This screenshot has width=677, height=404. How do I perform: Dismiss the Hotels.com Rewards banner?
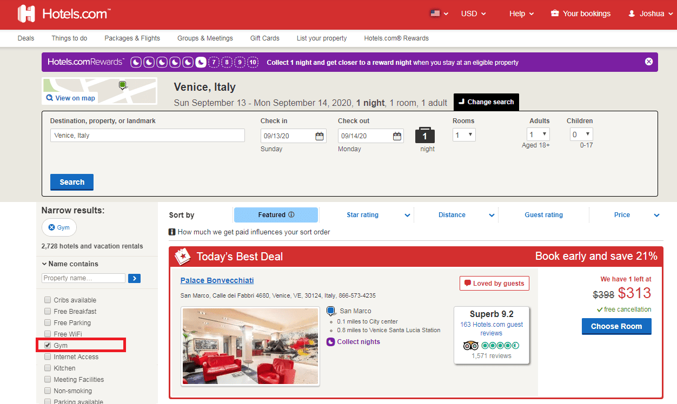[648, 61]
